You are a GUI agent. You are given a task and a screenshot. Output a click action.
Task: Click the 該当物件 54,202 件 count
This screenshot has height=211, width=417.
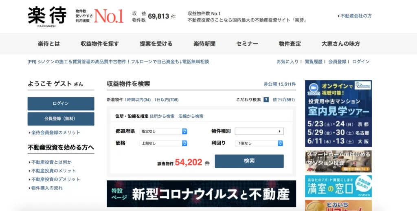[x=184, y=162]
